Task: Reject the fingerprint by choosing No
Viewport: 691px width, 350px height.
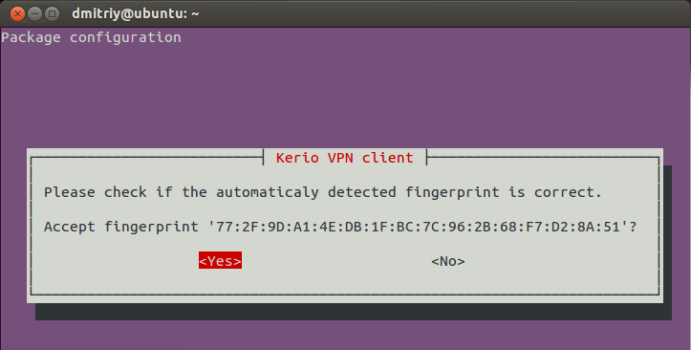Action: (447, 261)
